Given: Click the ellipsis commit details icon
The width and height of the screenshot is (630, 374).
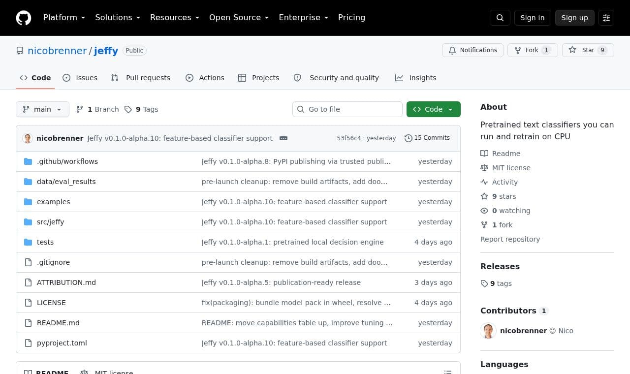Looking at the screenshot, I should [283, 138].
